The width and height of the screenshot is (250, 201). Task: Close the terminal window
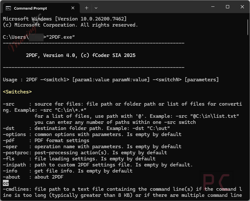(242, 7)
